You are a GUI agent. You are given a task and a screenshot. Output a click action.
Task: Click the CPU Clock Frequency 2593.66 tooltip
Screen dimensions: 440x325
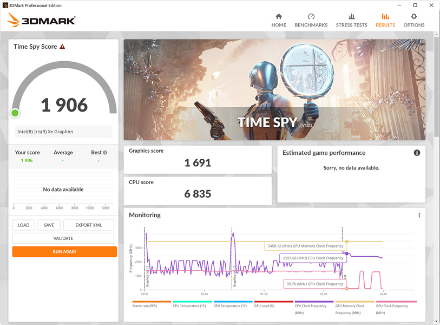(x=313, y=258)
